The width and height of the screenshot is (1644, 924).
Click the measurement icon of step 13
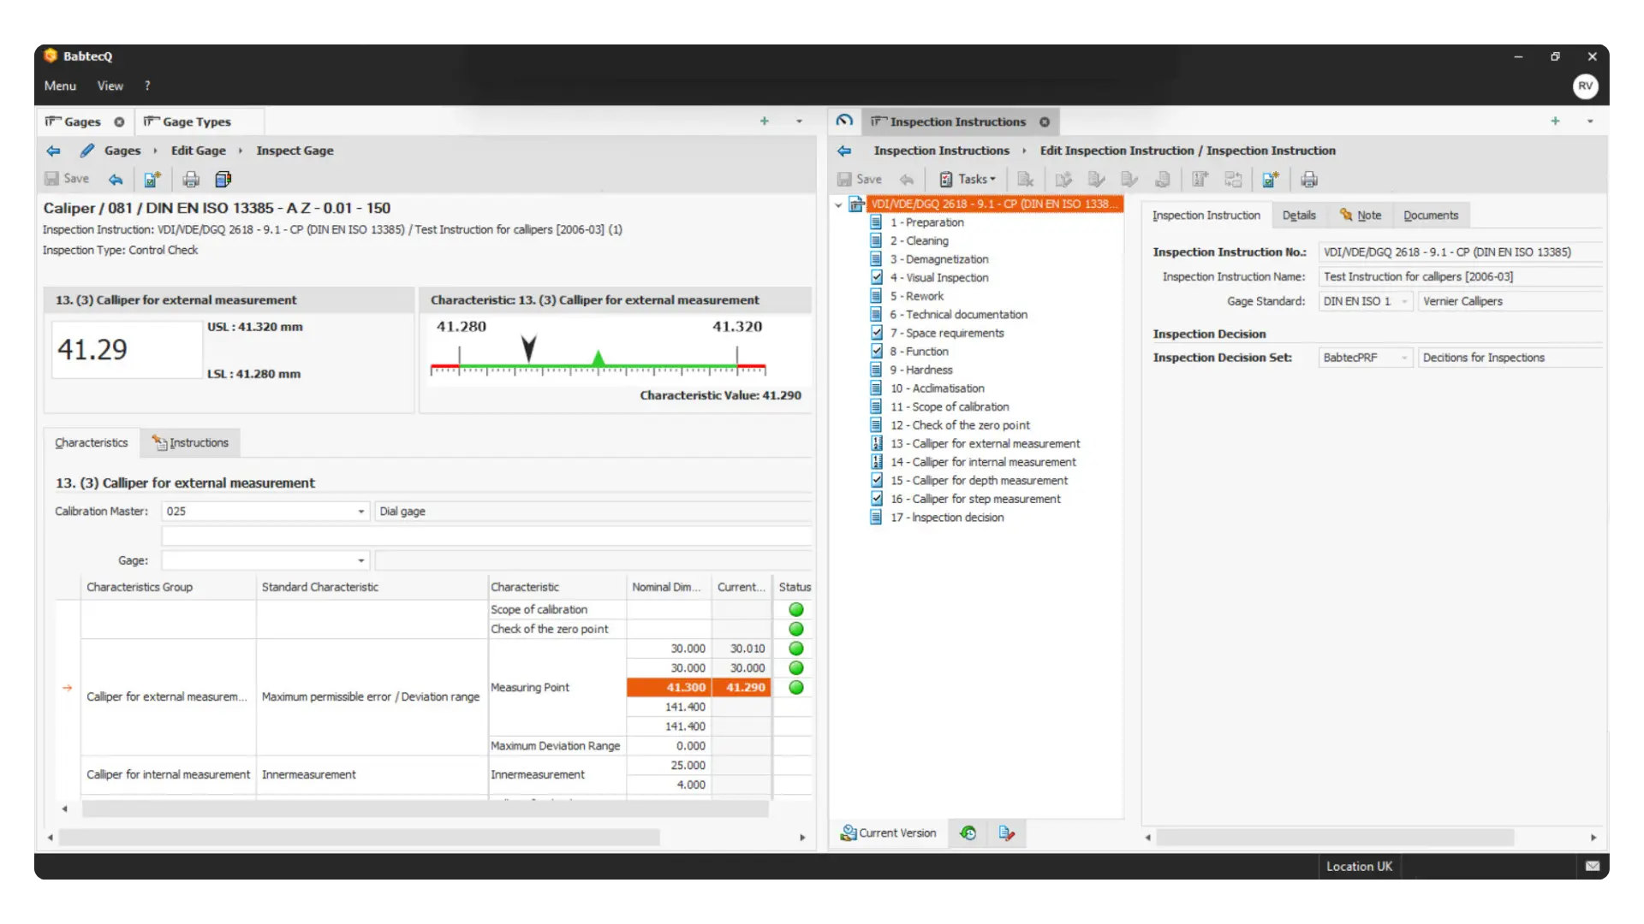pyautogui.click(x=877, y=443)
